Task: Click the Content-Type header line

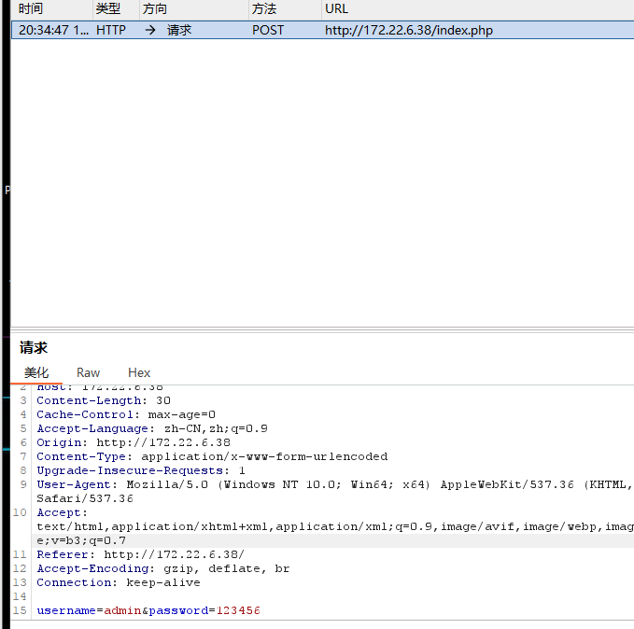Action: (212, 456)
